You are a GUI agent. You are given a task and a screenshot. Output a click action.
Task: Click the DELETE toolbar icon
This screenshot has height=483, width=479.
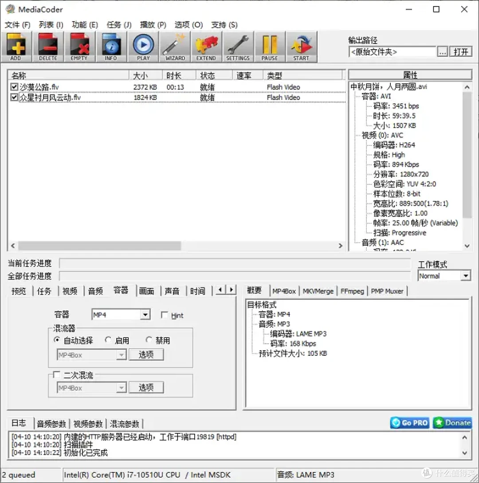coord(48,47)
